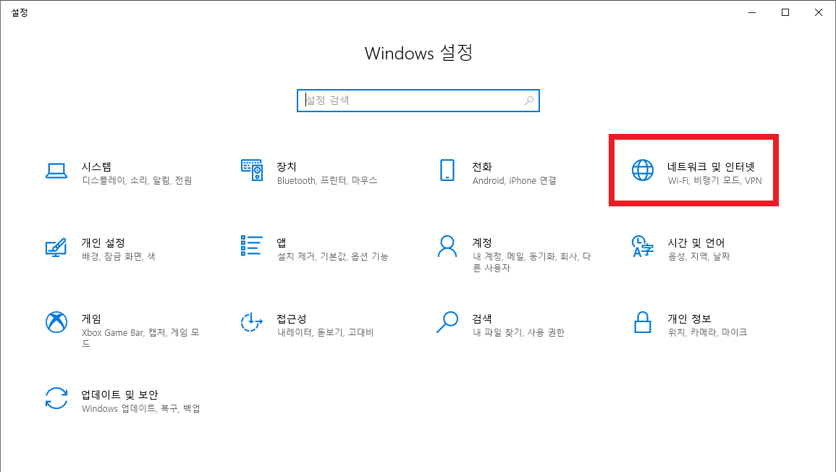Select the 게임 title text
The height and width of the screenshot is (472, 836).
coord(91,319)
